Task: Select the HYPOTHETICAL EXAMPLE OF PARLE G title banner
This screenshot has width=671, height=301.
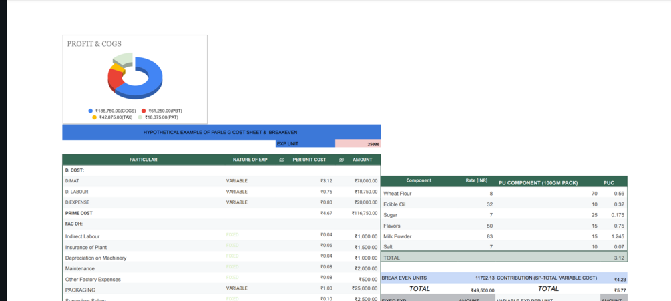Action: [x=221, y=132]
